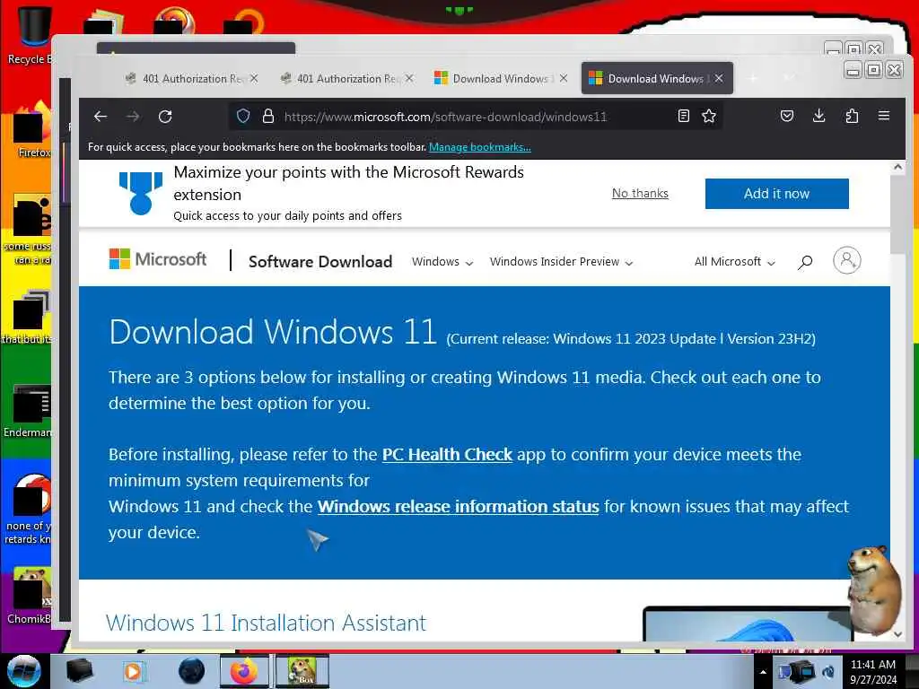
Task: View site security padlock details
Action: tap(267, 116)
